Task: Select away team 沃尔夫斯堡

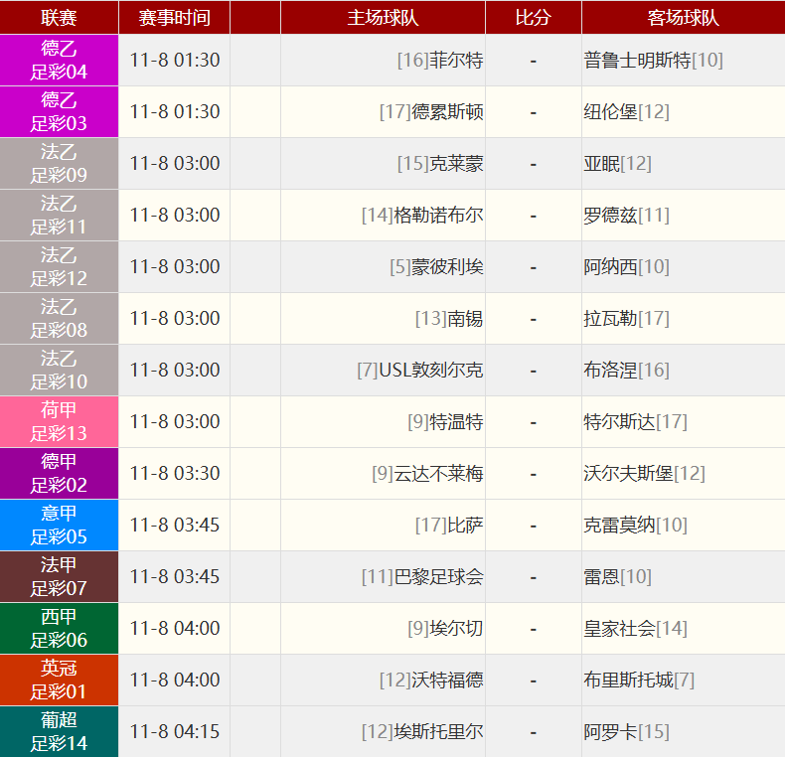Action: pos(628,474)
